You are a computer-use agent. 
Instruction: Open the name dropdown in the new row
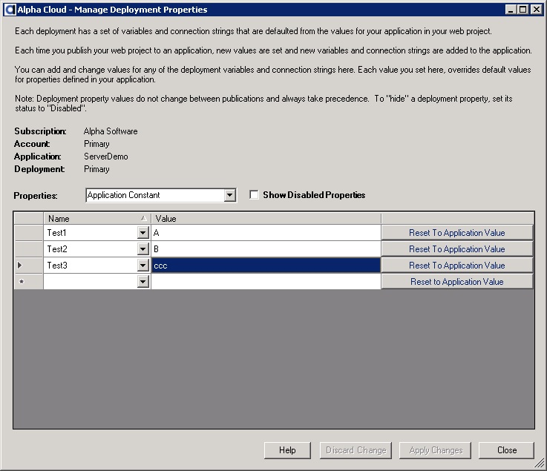point(143,281)
